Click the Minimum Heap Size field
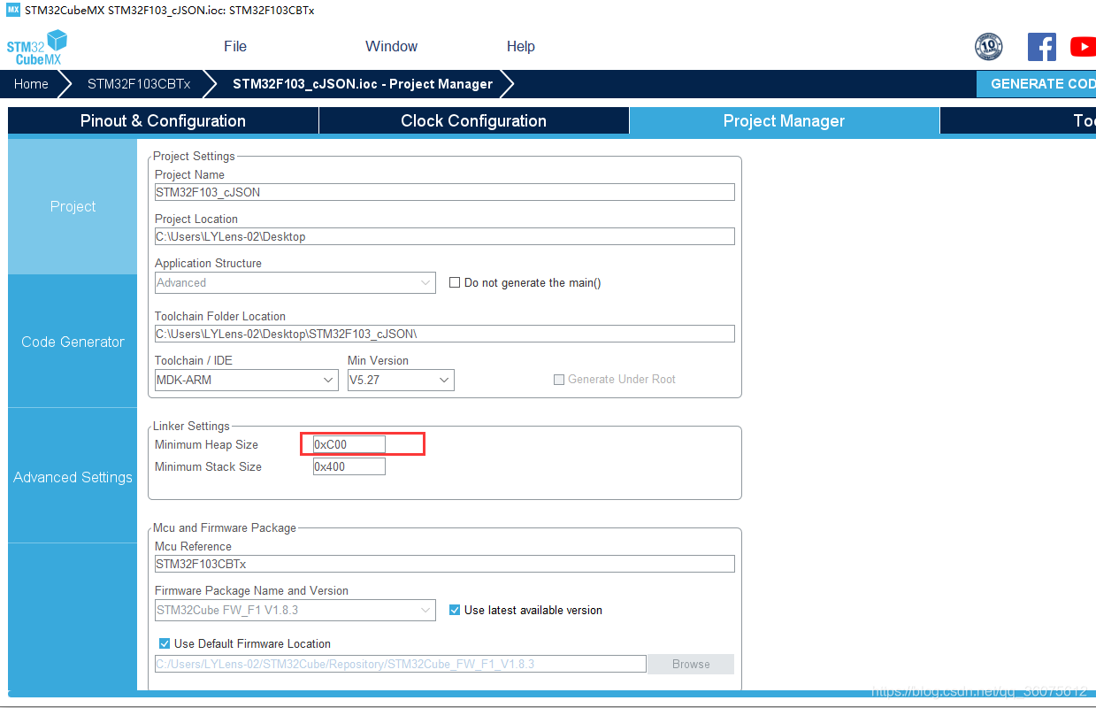 (x=349, y=444)
